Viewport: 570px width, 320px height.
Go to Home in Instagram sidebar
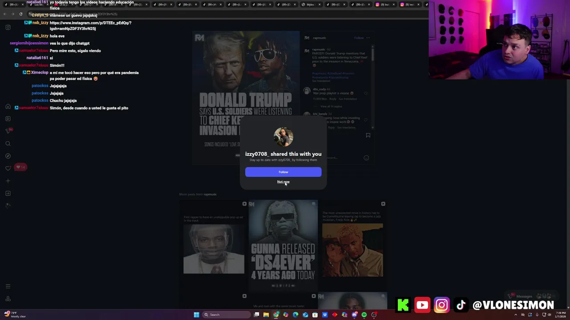tap(8, 107)
